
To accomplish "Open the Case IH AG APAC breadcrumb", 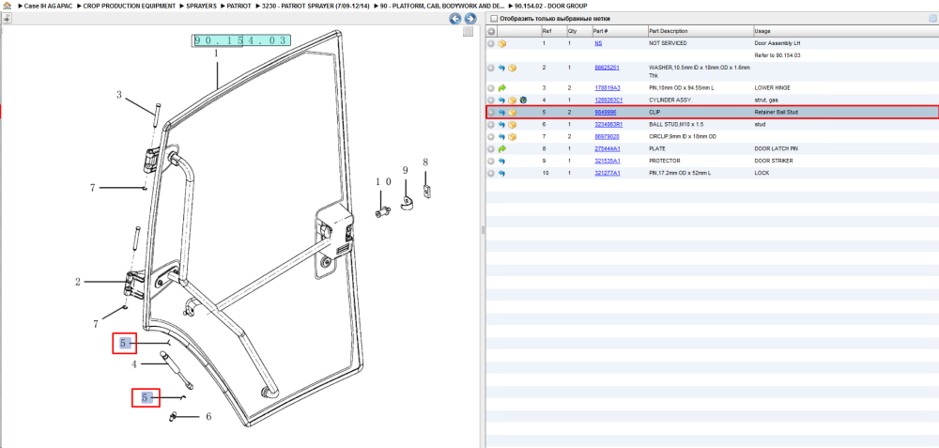I will pos(49,6).
